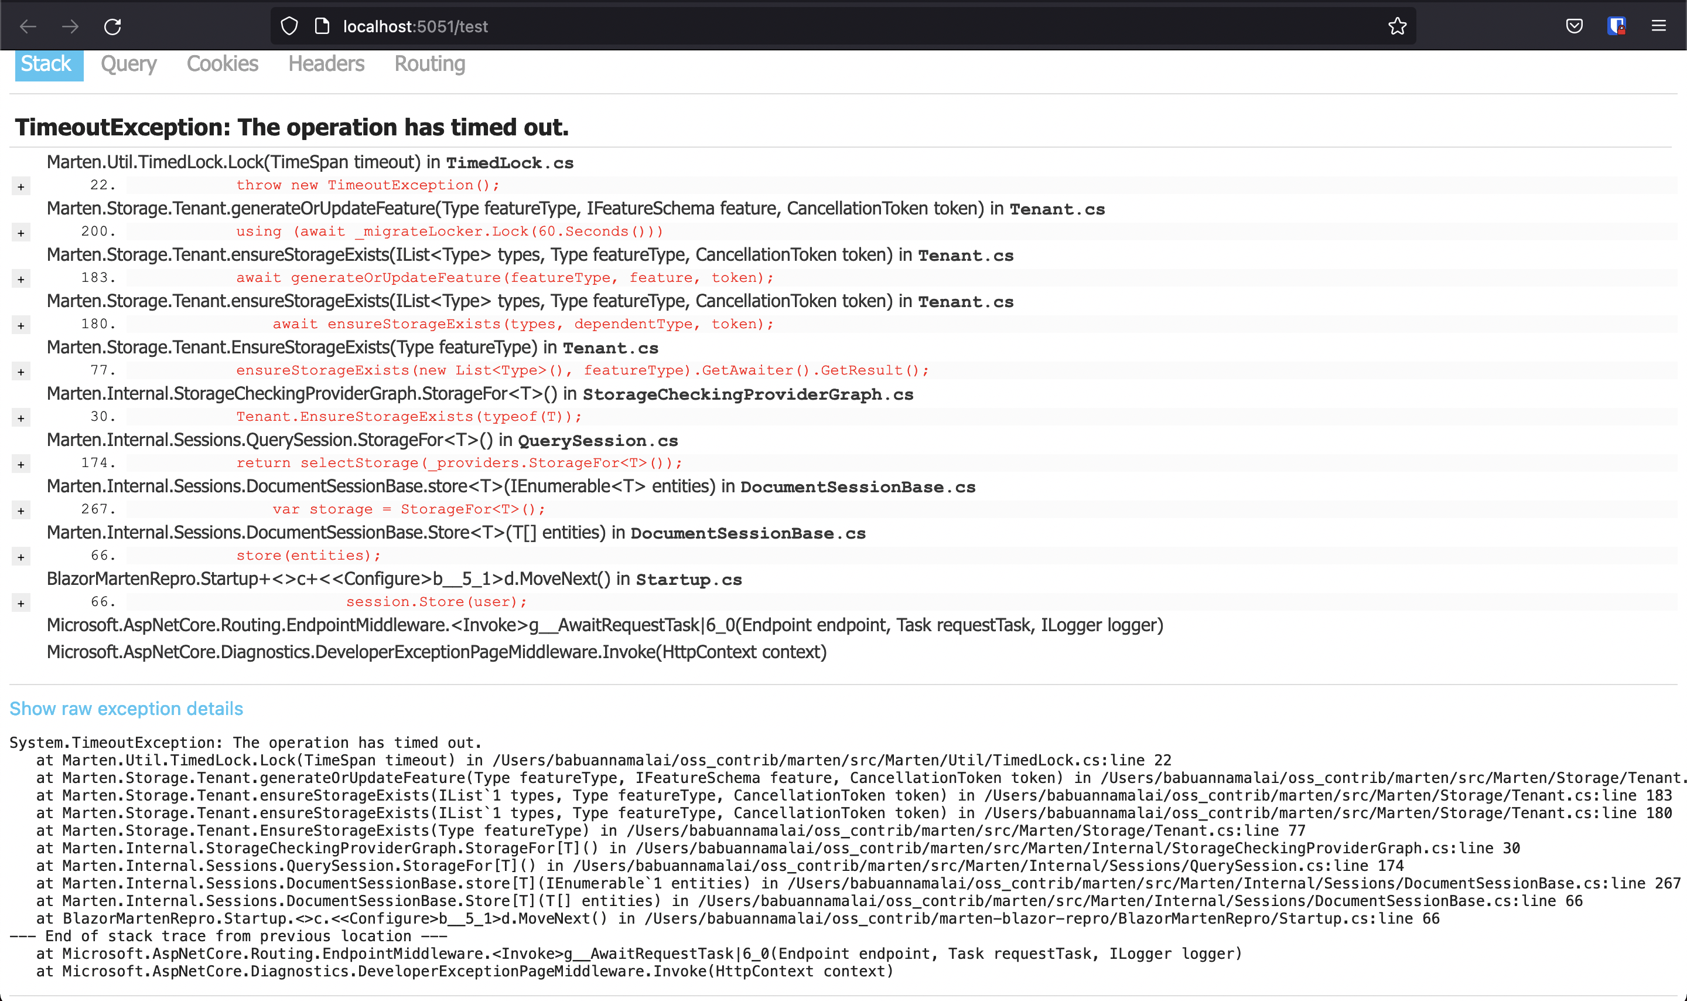Screen dimensions: 1687x1001
Task: Click Show raw exception details link
Action: (126, 709)
